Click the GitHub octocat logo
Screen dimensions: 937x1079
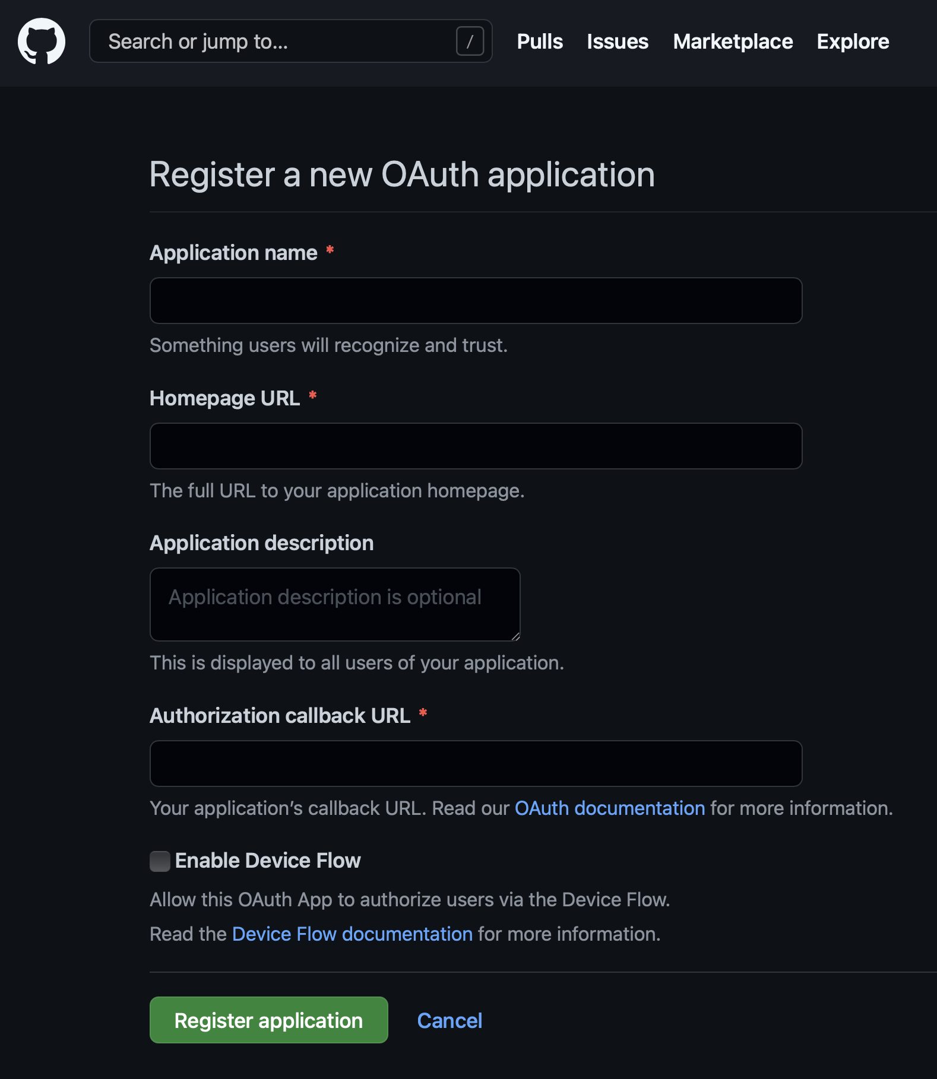[42, 42]
